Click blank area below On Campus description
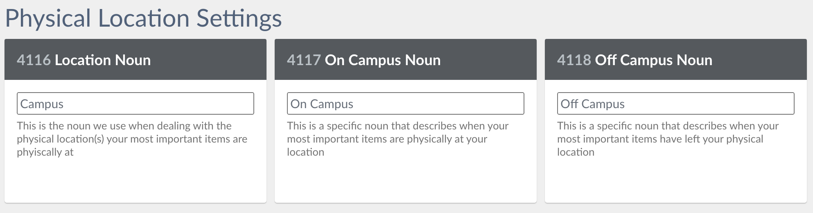The width and height of the screenshot is (813, 213). point(405,180)
